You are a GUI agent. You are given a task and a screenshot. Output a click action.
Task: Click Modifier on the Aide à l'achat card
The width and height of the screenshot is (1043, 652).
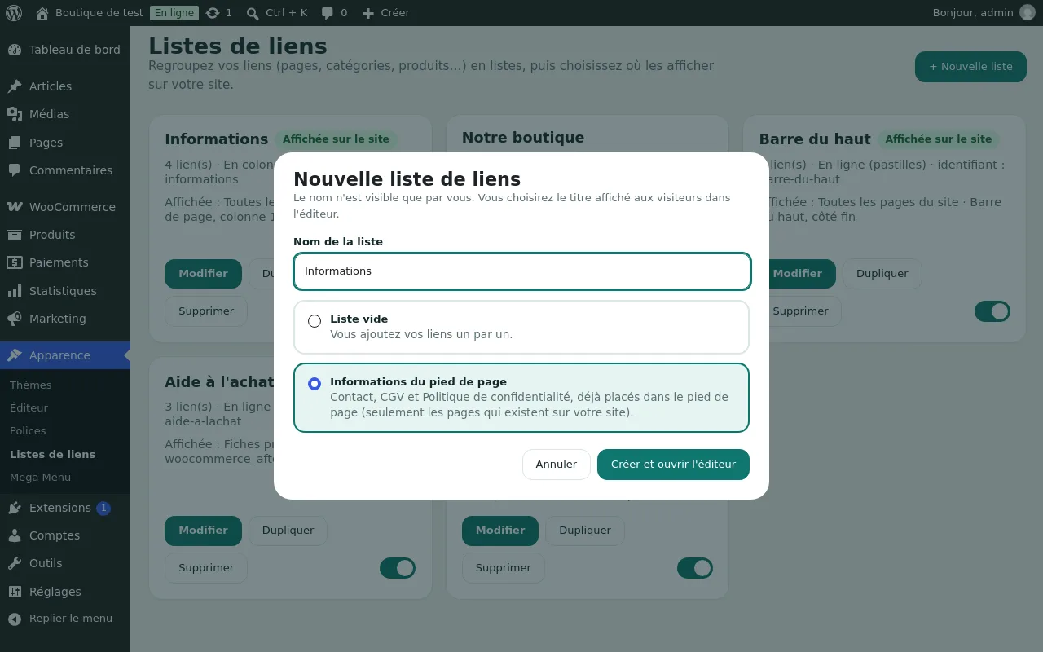click(x=204, y=531)
